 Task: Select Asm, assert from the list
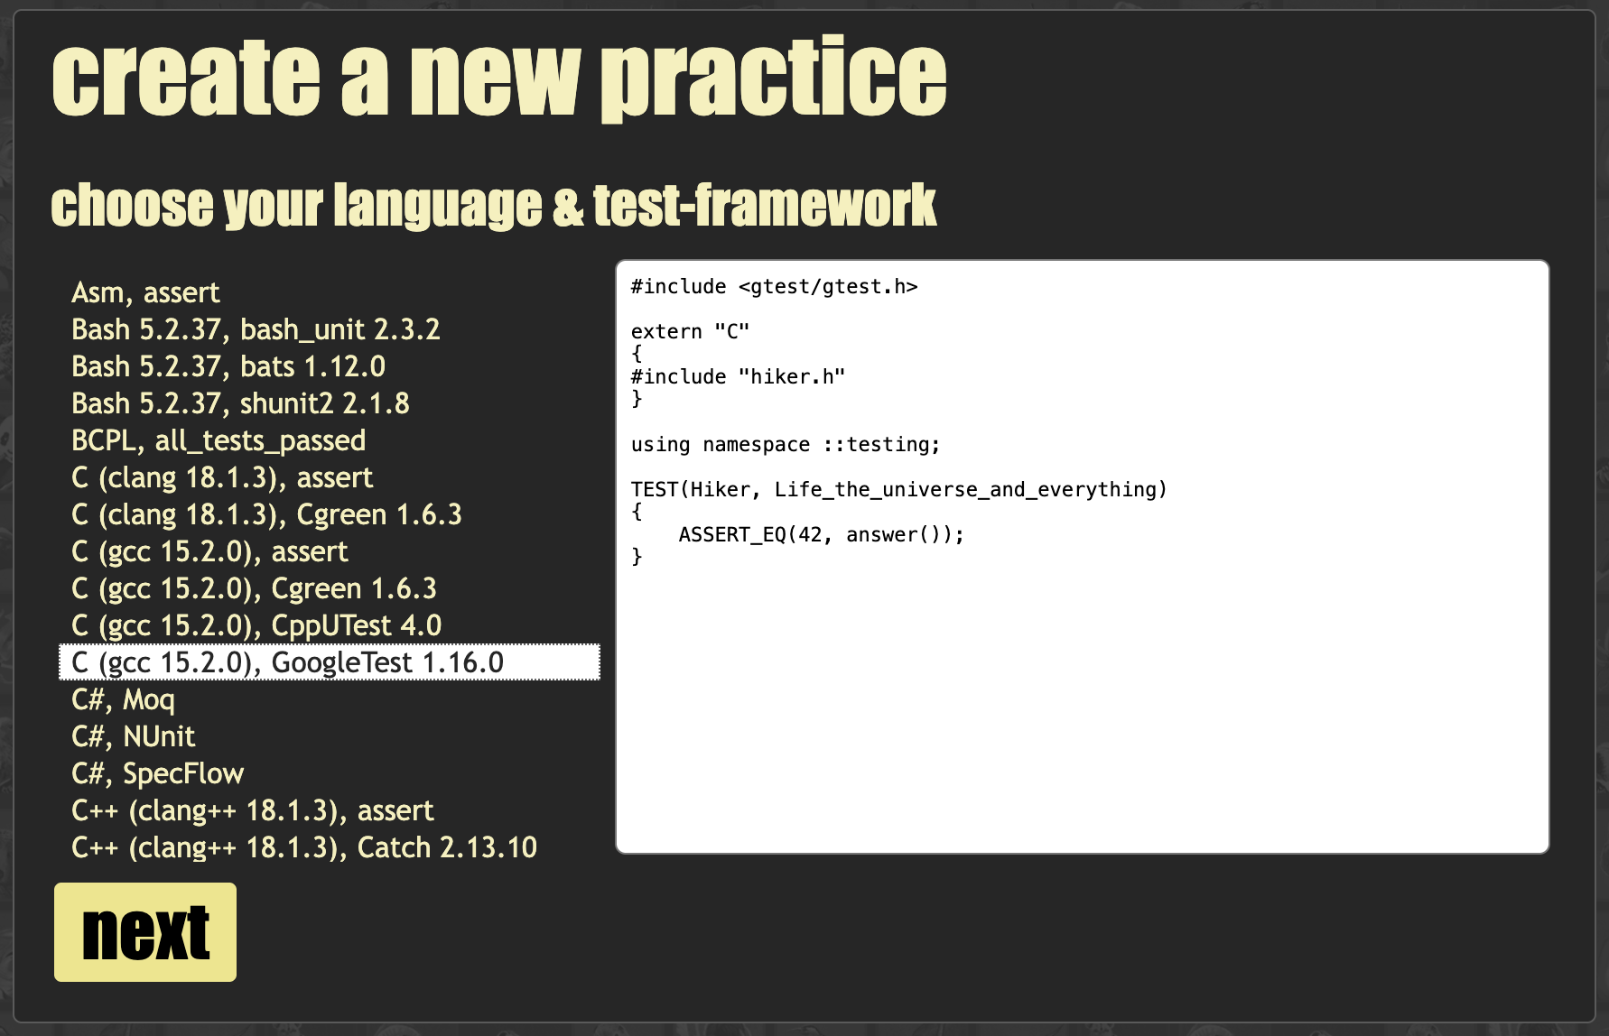[145, 292]
